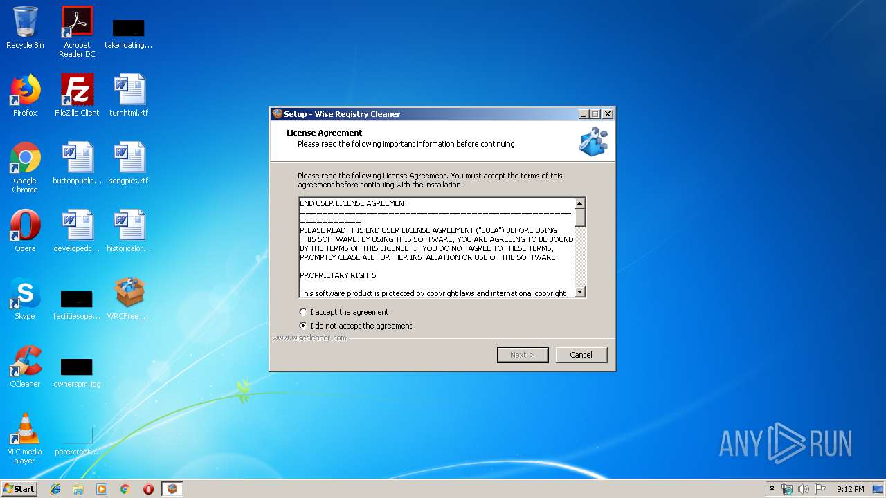
Task: Select the petercreat desktop file
Action: (77, 440)
